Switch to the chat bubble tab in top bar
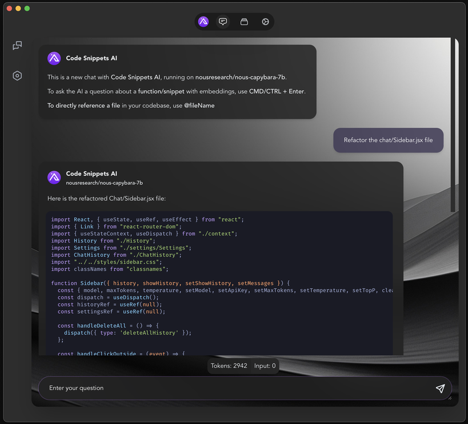The height and width of the screenshot is (424, 468). [223, 21]
